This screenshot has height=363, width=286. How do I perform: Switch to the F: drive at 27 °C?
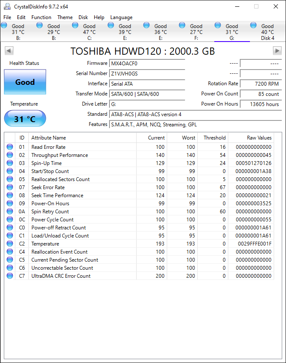196,32
